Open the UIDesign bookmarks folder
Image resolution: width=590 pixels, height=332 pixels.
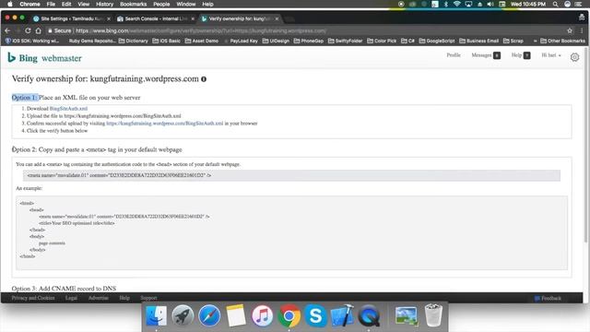pos(276,41)
